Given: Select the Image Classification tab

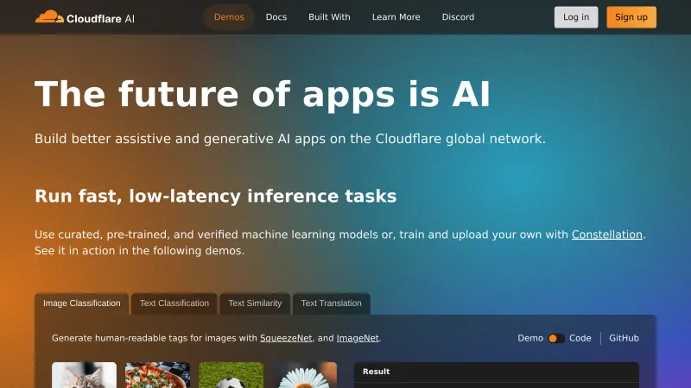Looking at the screenshot, I should pyautogui.click(x=82, y=304).
